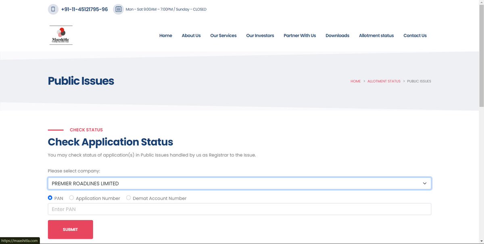Open the Our Investors menu

(x=260, y=35)
